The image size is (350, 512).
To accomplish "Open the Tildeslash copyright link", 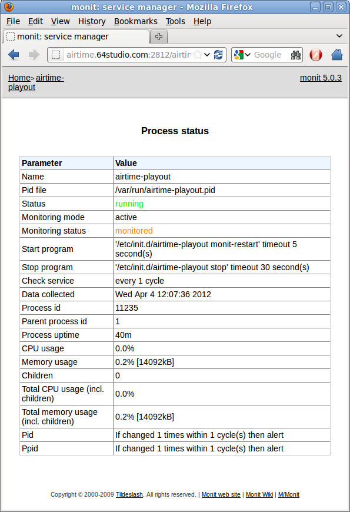I will pyautogui.click(x=129, y=494).
